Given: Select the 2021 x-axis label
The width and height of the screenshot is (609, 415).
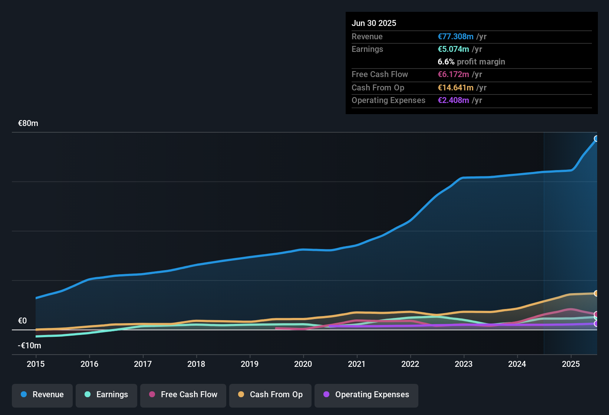Looking at the screenshot, I should coord(357,364).
